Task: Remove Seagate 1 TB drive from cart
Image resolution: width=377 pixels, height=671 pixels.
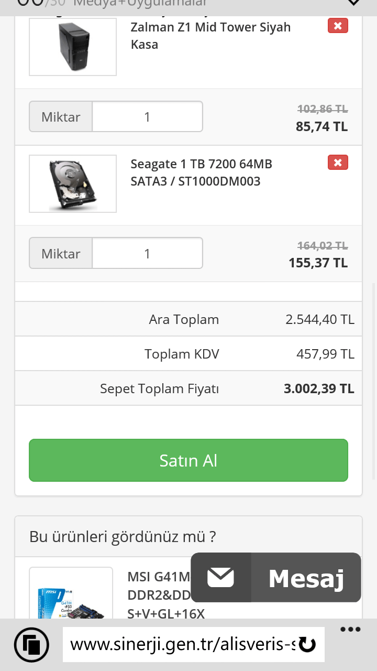Action: tap(338, 163)
